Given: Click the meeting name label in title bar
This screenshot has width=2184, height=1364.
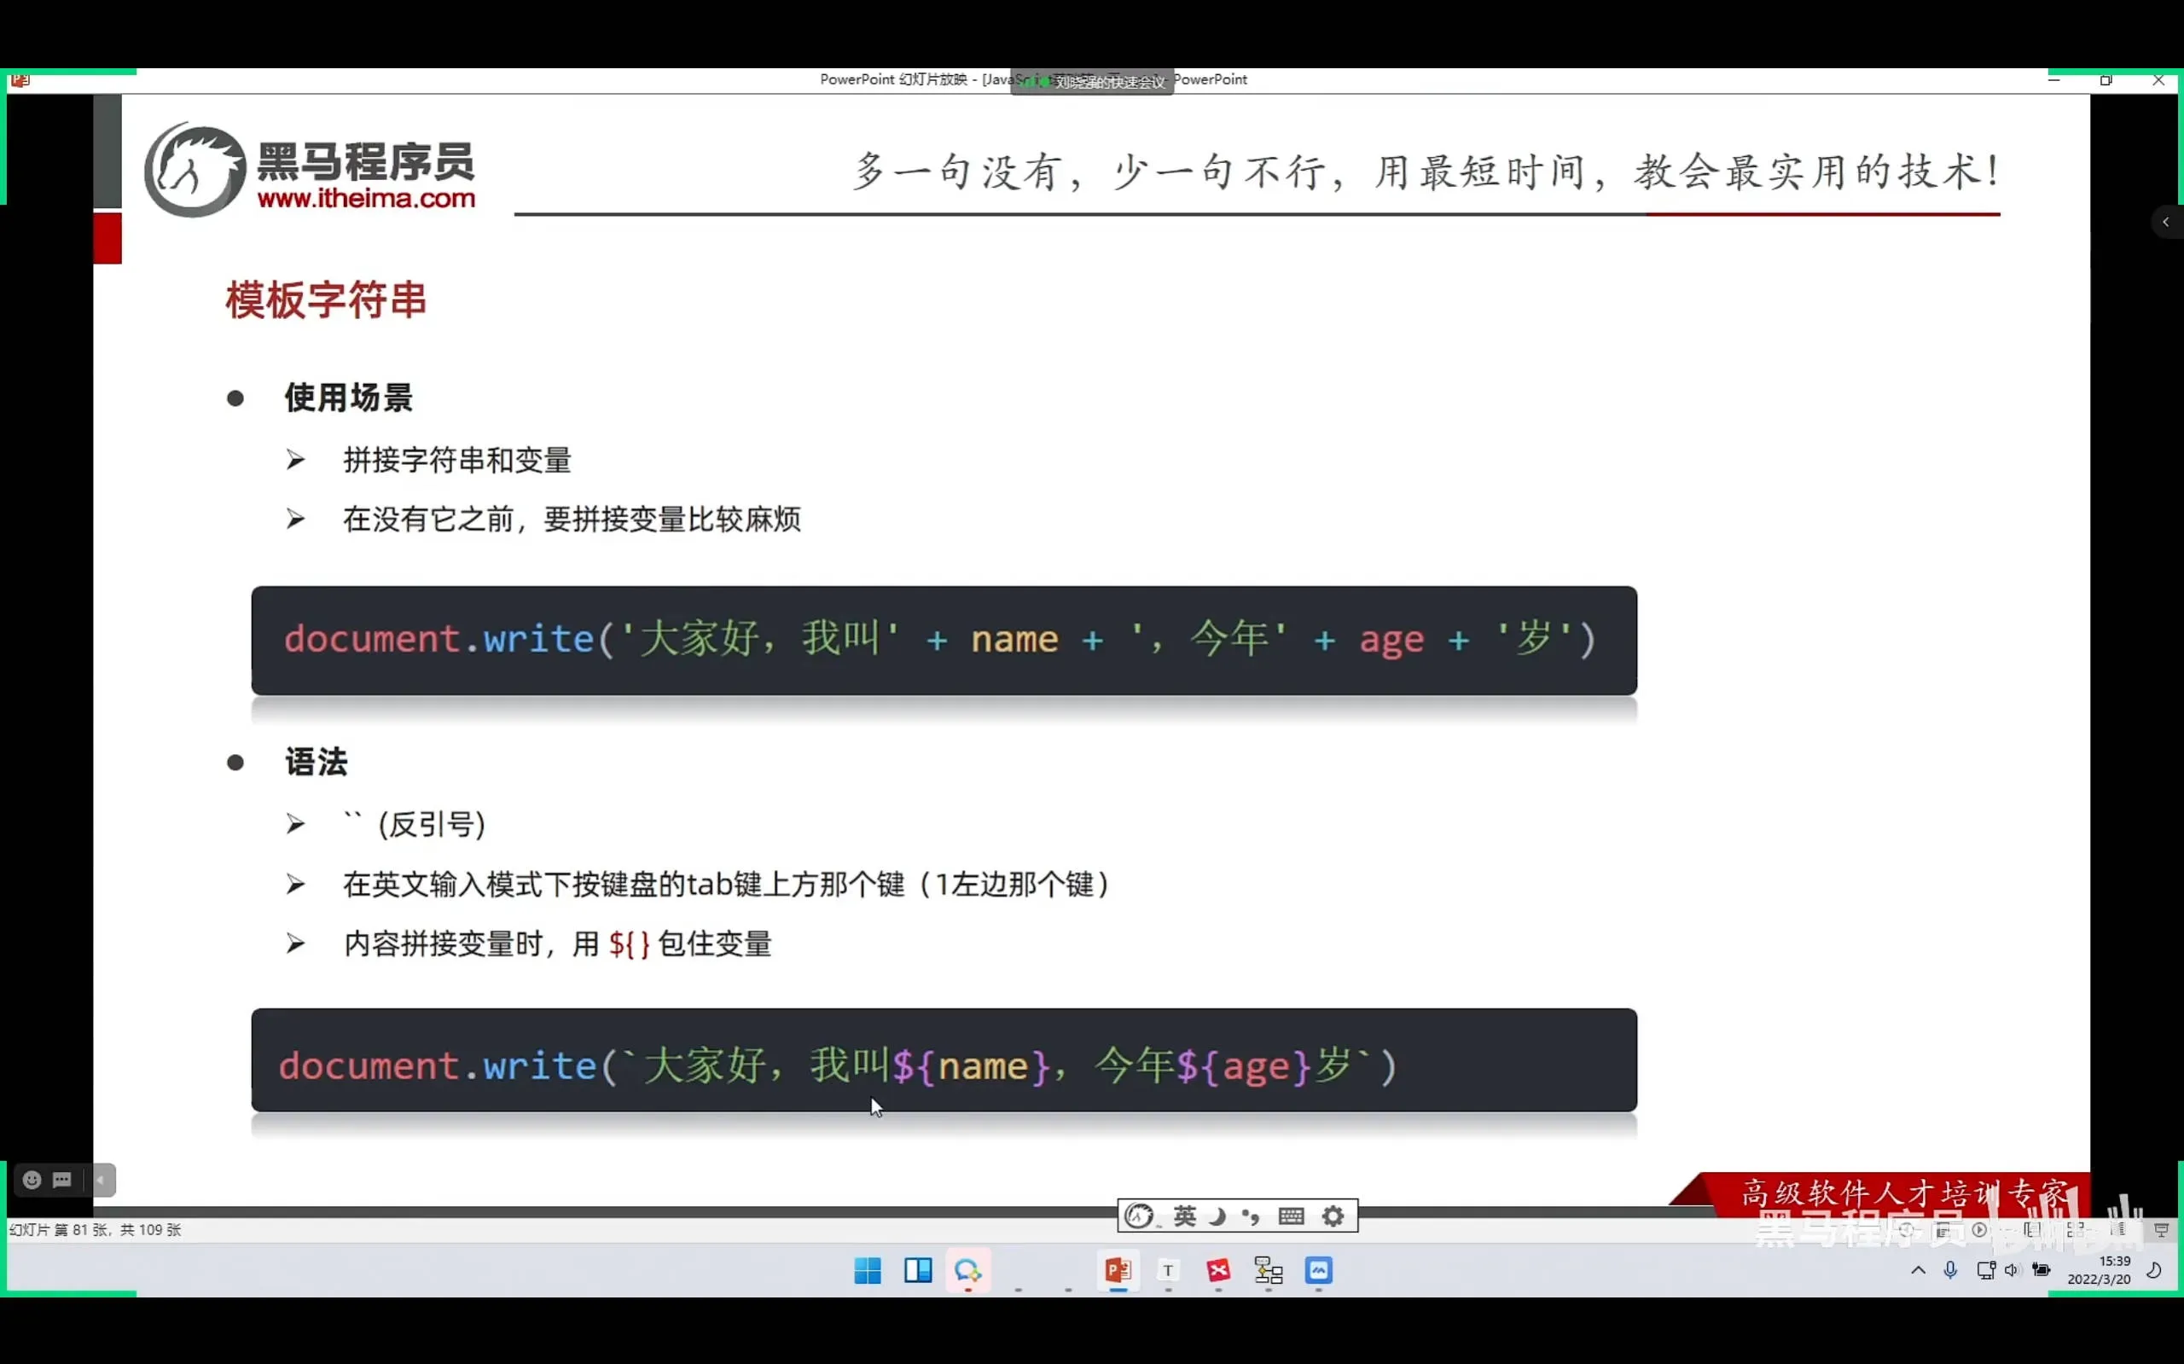Looking at the screenshot, I should (x=1109, y=82).
